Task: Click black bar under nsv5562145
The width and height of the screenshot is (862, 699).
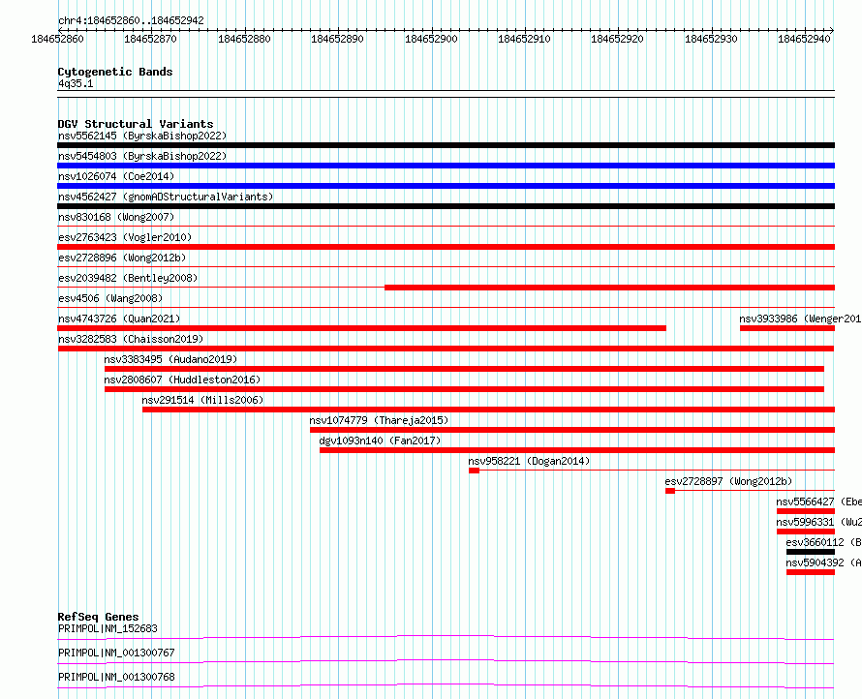Action: coord(446,145)
